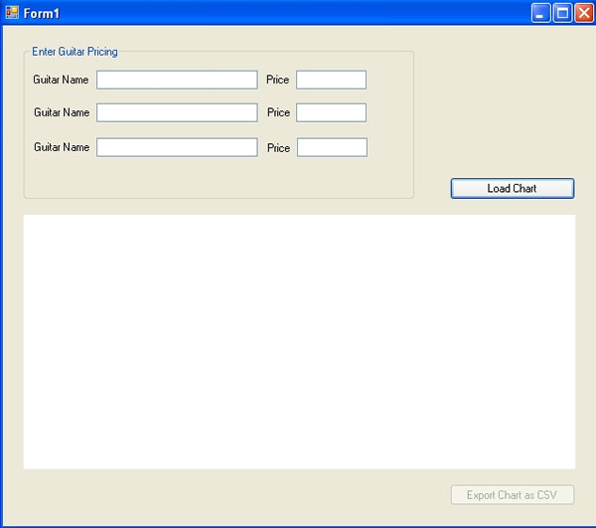Click the first row Price label
596x528 pixels.
pos(277,80)
